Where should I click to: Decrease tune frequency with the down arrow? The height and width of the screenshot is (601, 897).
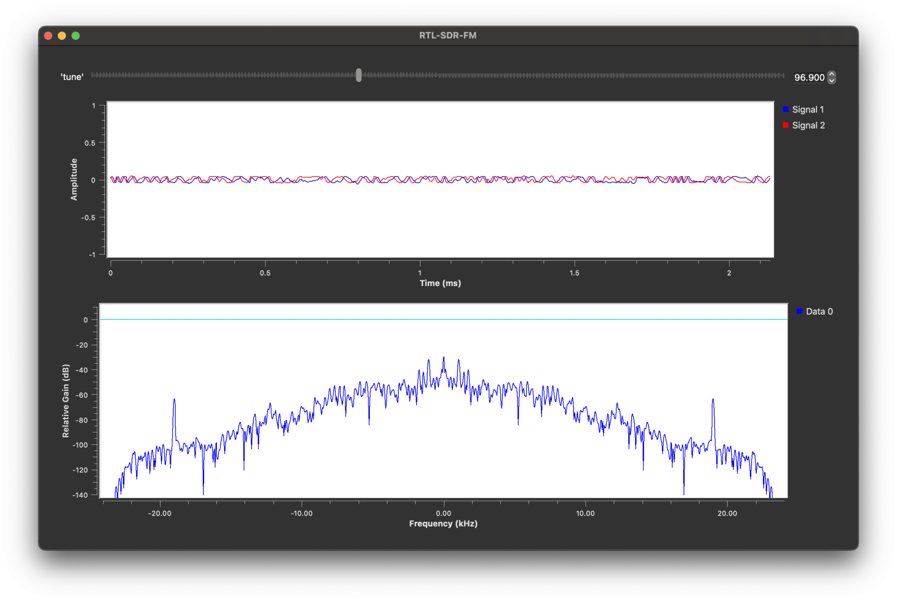(832, 81)
